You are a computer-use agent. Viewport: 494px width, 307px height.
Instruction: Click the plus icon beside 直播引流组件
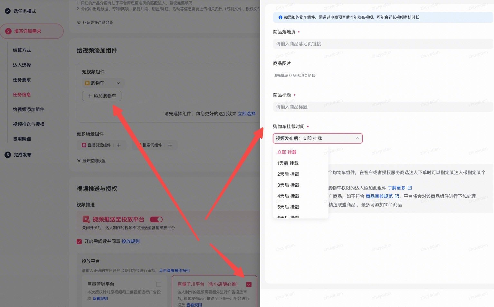coord(119,145)
